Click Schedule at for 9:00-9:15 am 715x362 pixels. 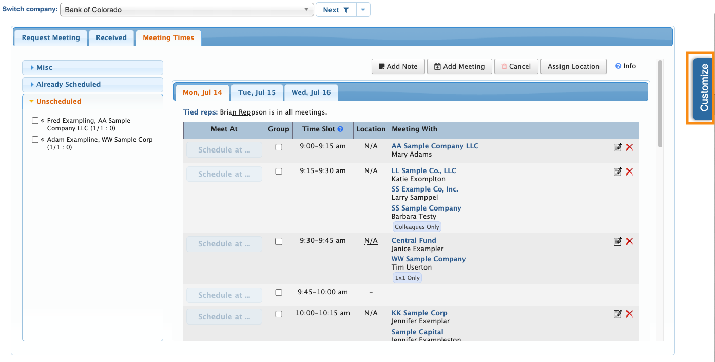[x=224, y=150]
